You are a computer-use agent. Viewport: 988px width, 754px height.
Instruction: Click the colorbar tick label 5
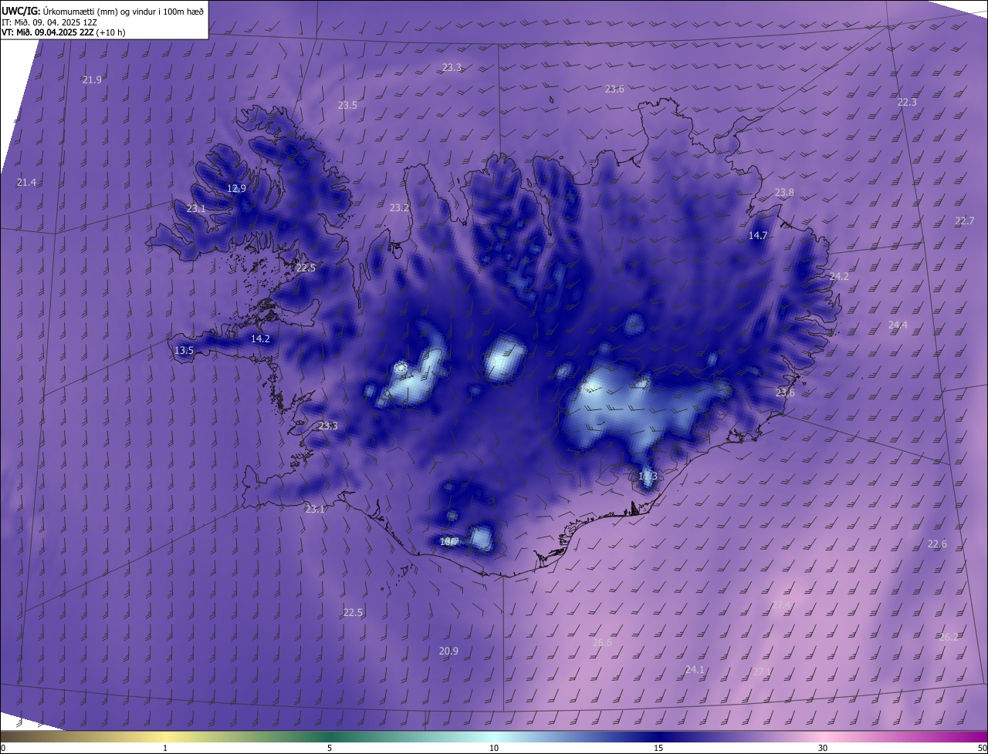(x=330, y=748)
